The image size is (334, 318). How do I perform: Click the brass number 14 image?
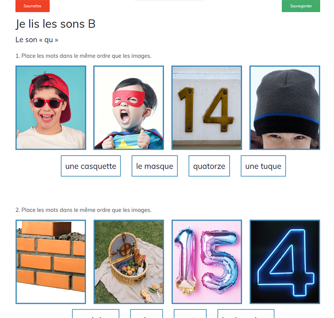(x=207, y=108)
